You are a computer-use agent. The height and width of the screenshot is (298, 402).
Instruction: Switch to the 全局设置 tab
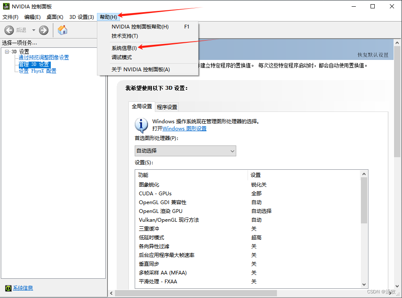(142, 106)
